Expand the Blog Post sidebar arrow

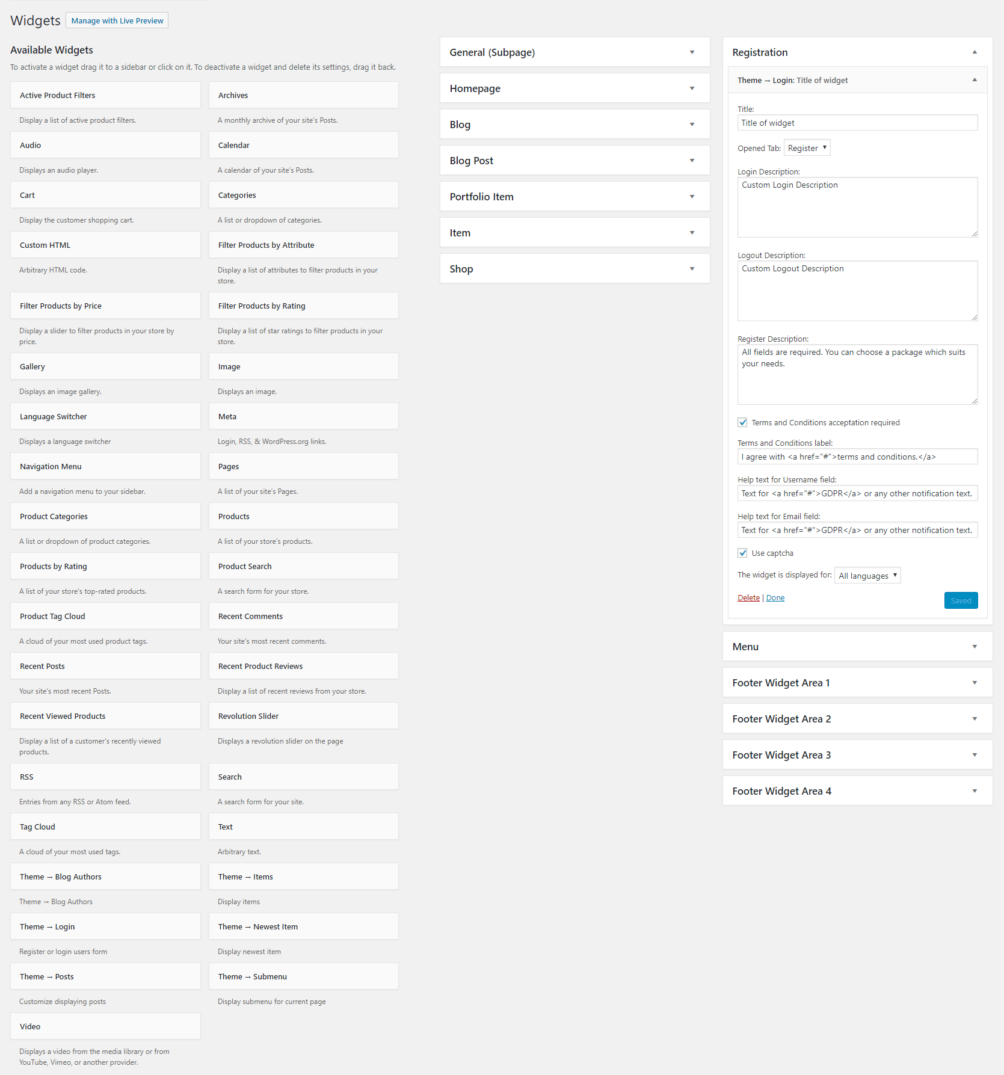[x=692, y=161]
